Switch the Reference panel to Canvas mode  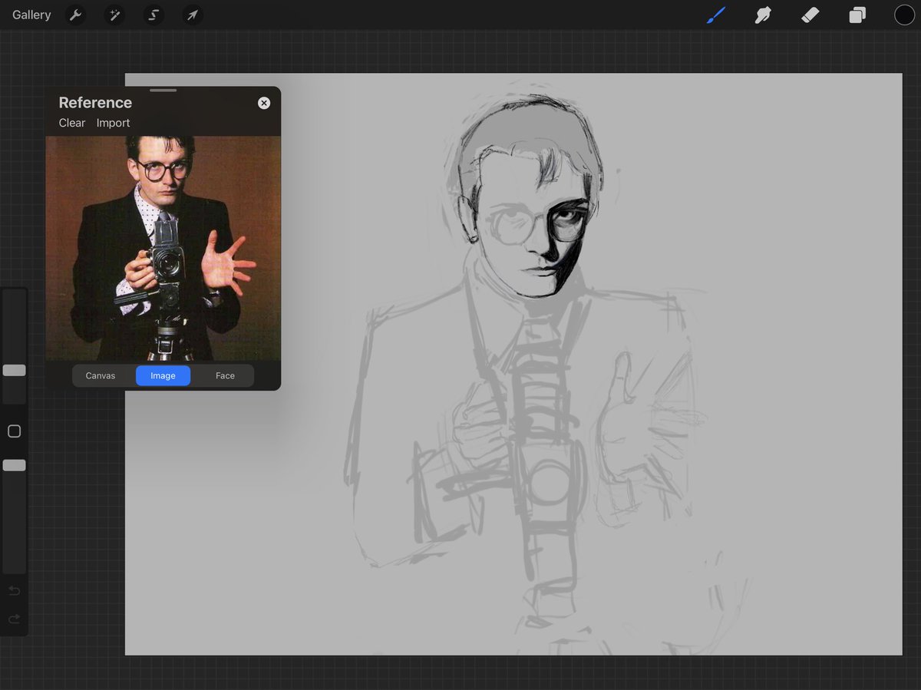point(101,375)
